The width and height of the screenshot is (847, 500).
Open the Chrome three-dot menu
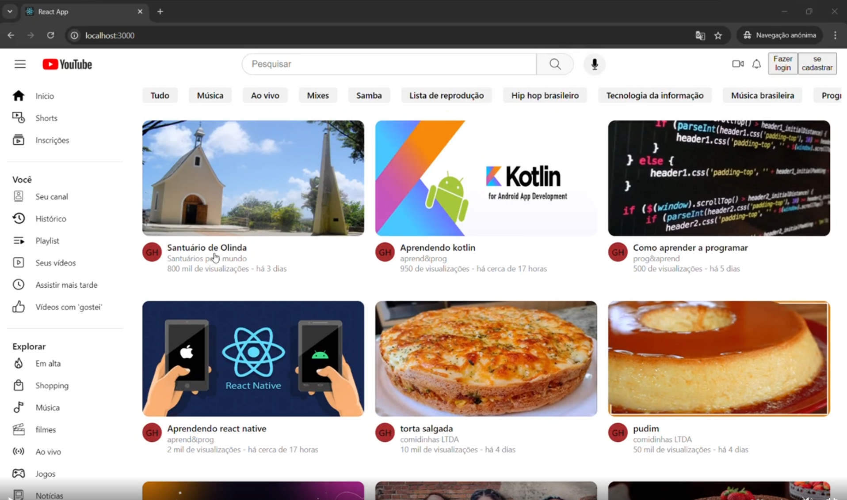pos(835,35)
